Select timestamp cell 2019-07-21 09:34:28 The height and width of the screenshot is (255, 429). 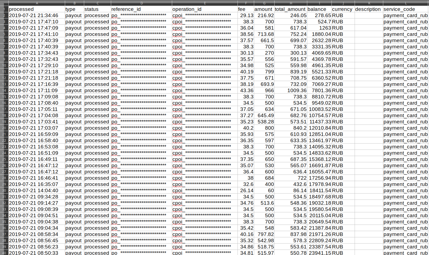point(37,197)
